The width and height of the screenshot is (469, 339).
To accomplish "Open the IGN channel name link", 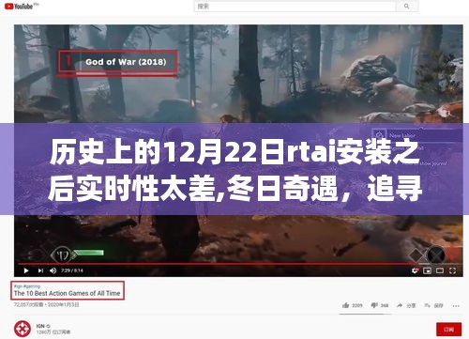I will (40, 326).
